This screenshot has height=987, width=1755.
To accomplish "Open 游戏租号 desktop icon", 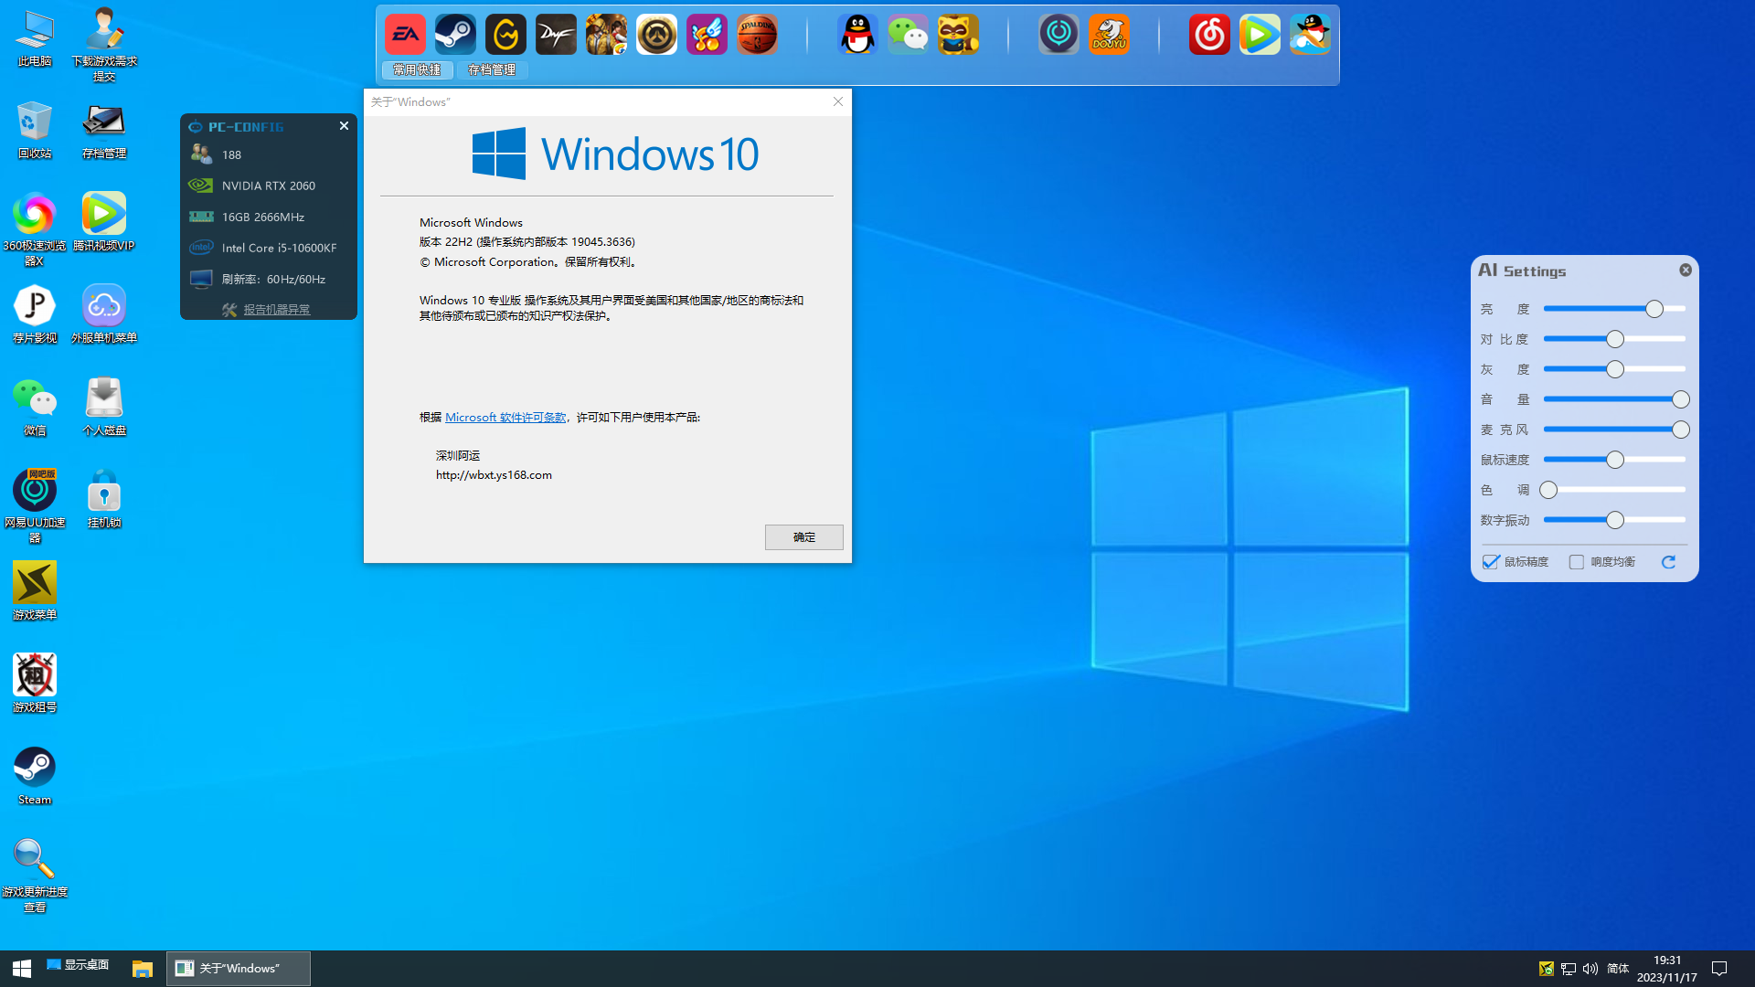I will [x=35, y=684].
